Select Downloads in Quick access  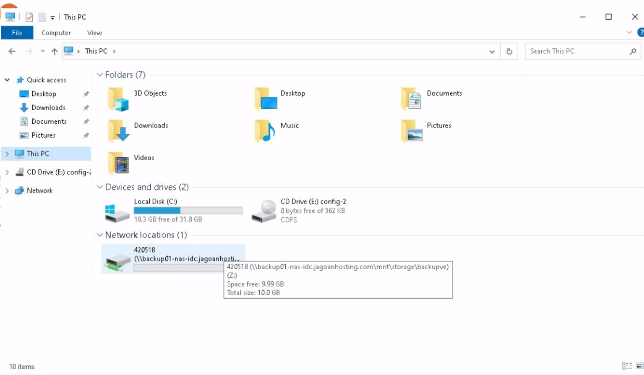click(48, 108)
